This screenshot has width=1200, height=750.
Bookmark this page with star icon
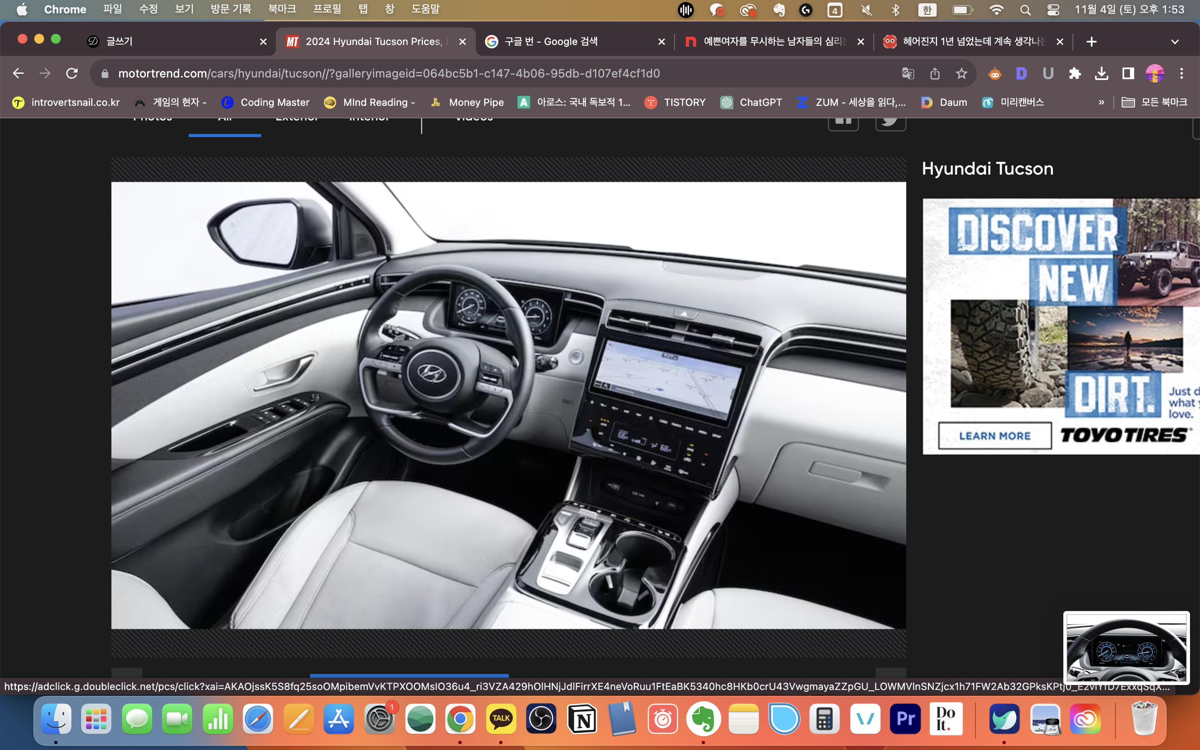coord(962,73)
